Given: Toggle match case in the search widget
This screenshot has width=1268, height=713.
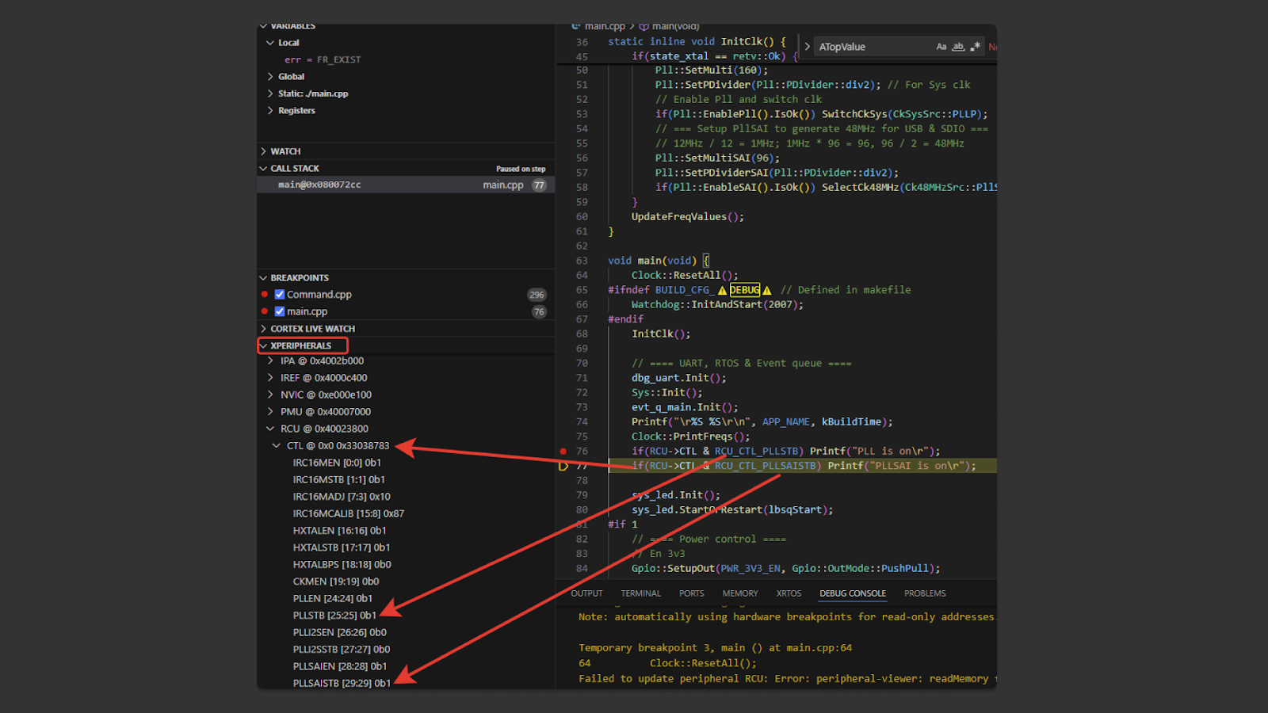Looking at the screenshot, I should point(941,47).
